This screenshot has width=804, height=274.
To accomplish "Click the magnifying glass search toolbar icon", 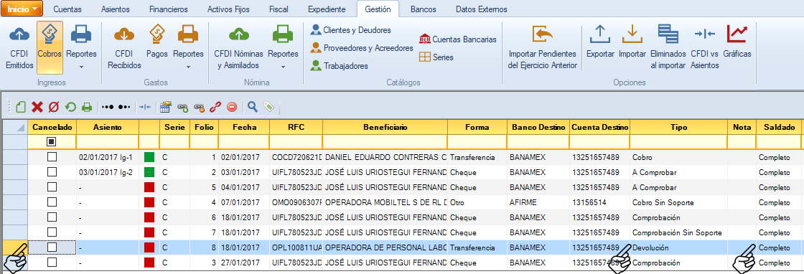I will click(x=252, y=107).
